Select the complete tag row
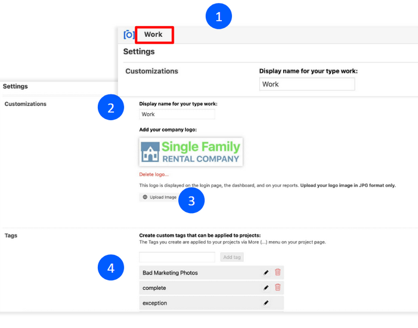Screen dimensions: 418x328 tap(197, 288)
